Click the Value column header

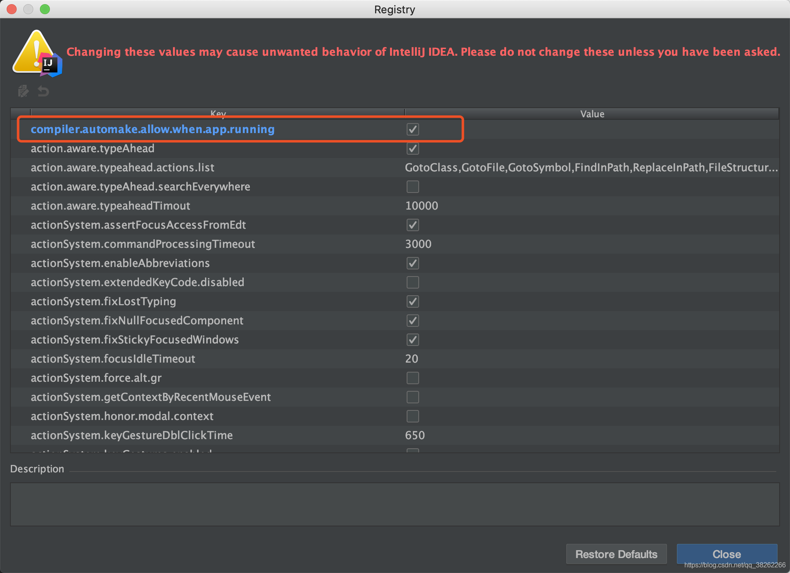592,114
